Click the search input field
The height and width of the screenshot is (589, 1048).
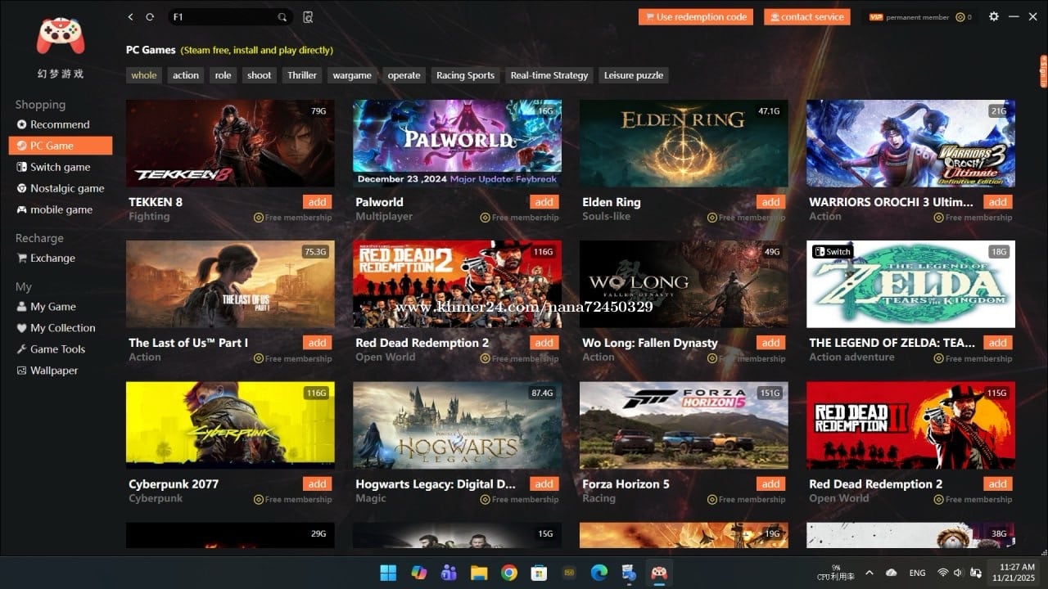pos(221,17)
